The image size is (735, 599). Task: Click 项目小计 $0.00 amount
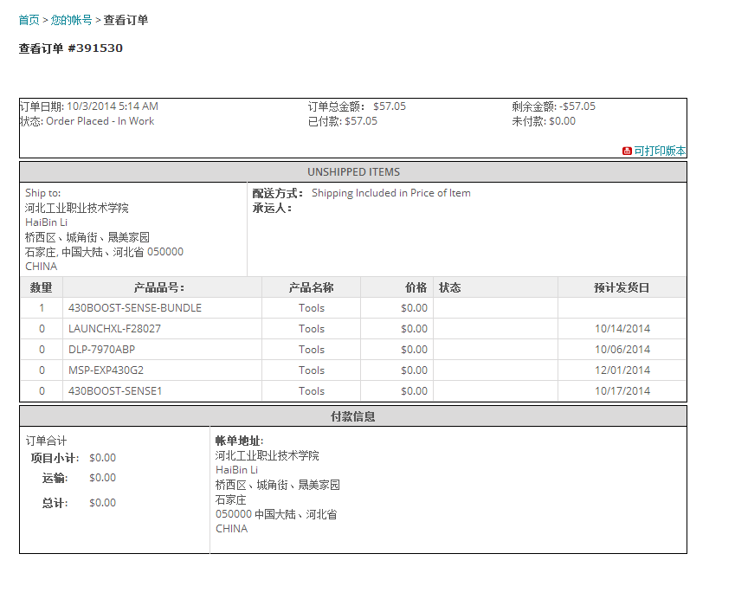pyautogui.click(x=103, y=457)
